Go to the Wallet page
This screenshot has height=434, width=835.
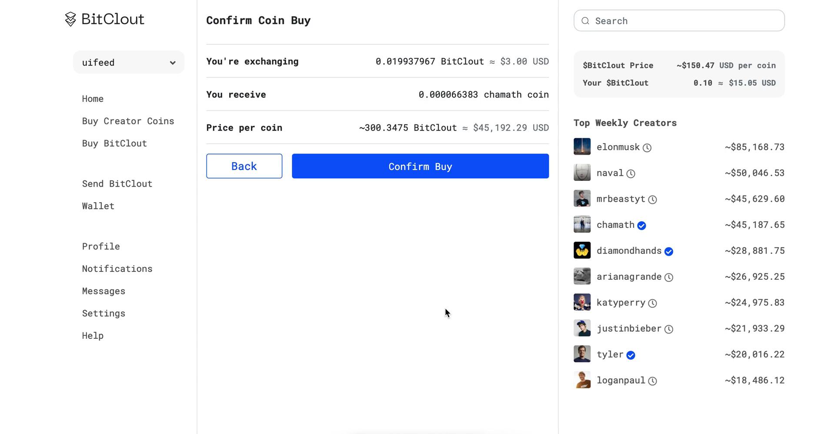click(98, 206)
